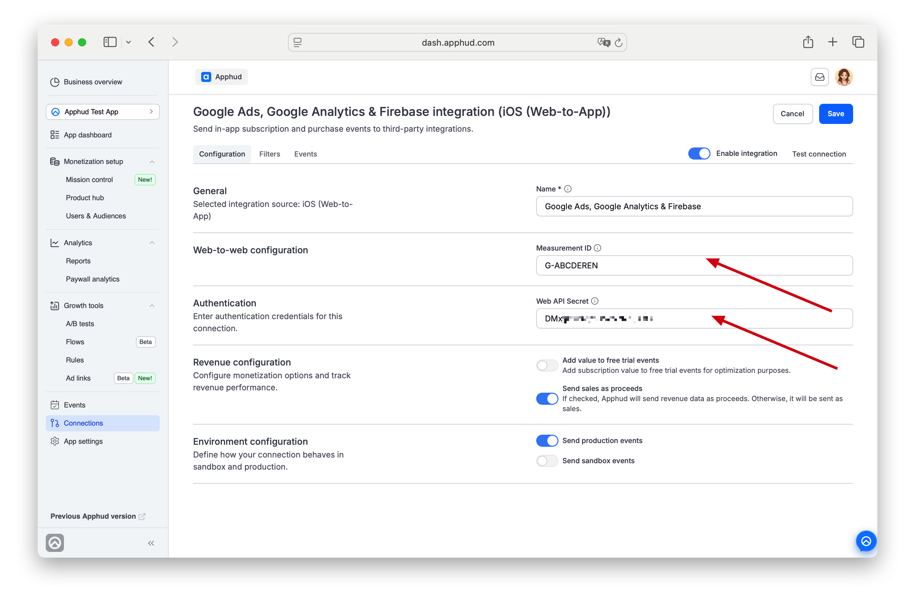
Task: Open a new tab with the plus icon
Action: coord(832,42)
